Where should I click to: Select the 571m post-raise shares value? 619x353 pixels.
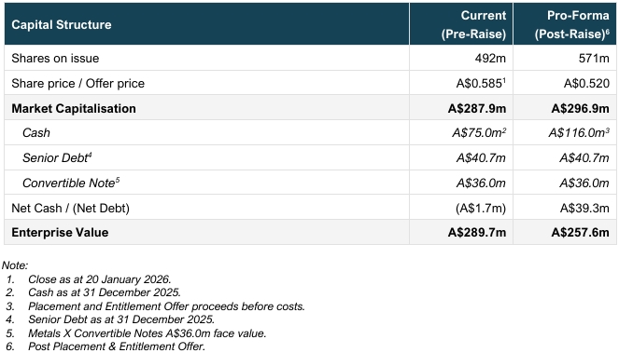coord(594,59)
